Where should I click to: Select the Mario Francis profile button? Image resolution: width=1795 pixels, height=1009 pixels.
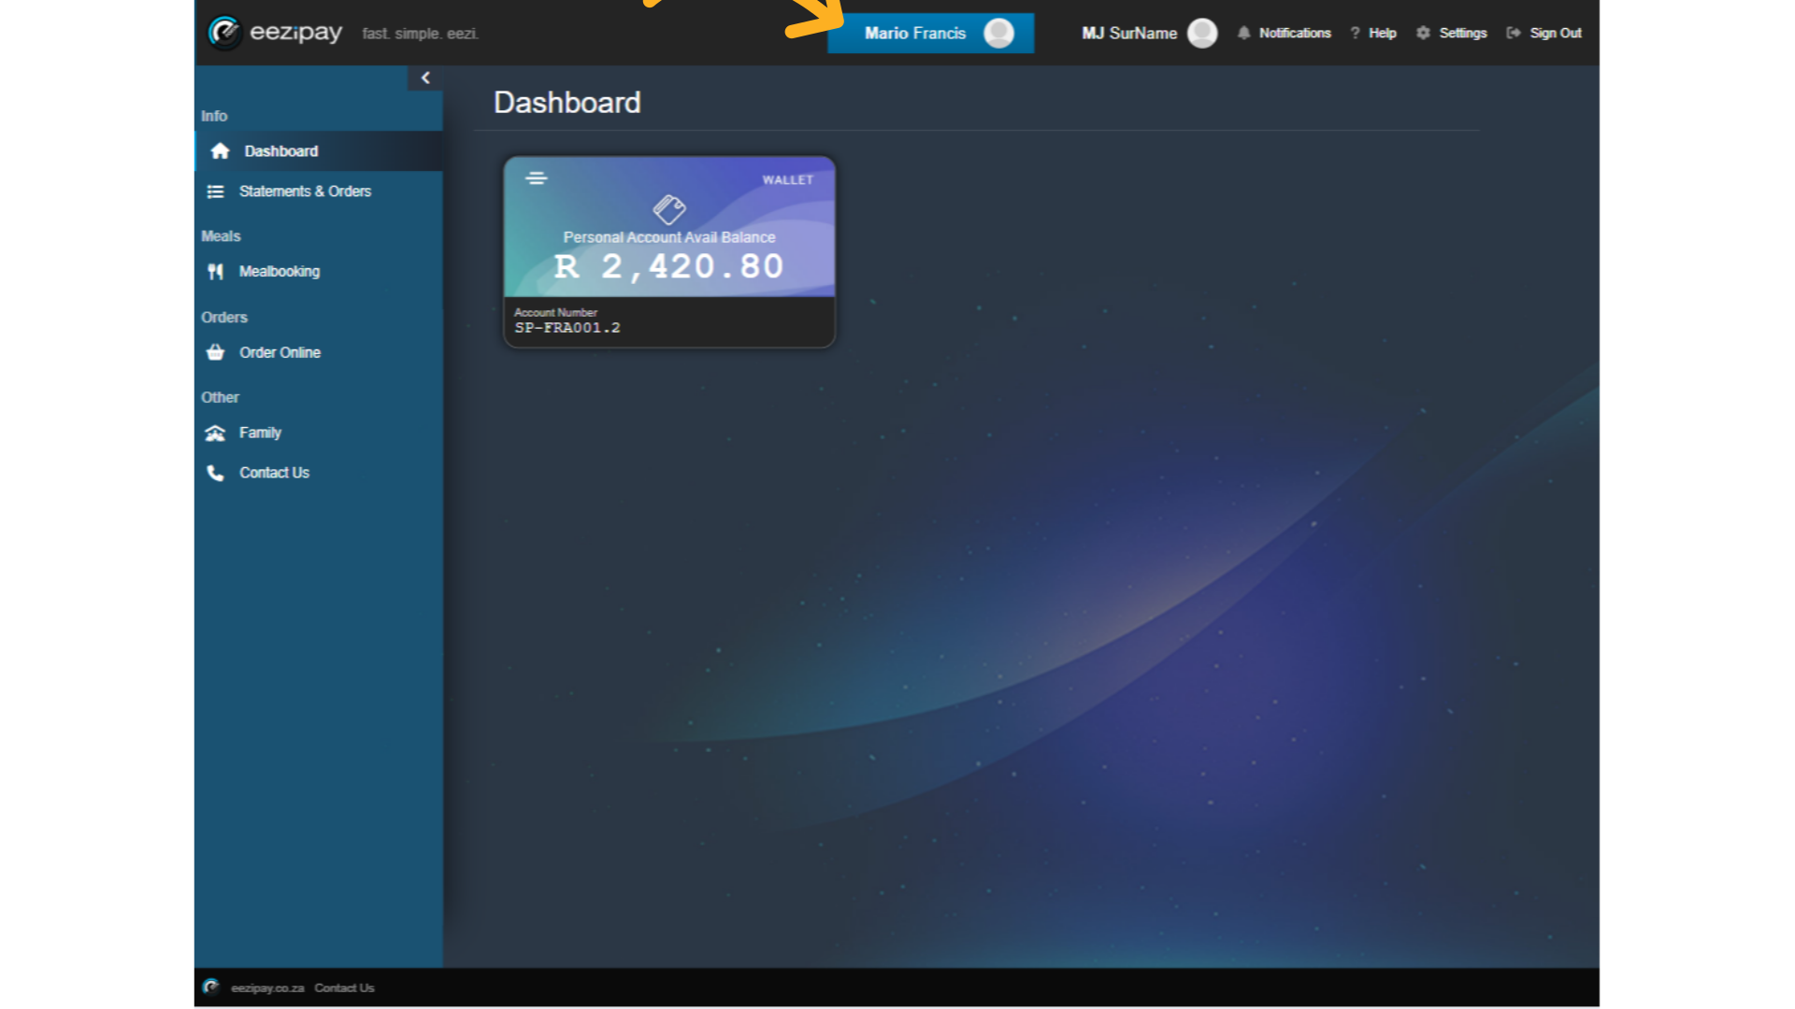[x=930, y=34]
